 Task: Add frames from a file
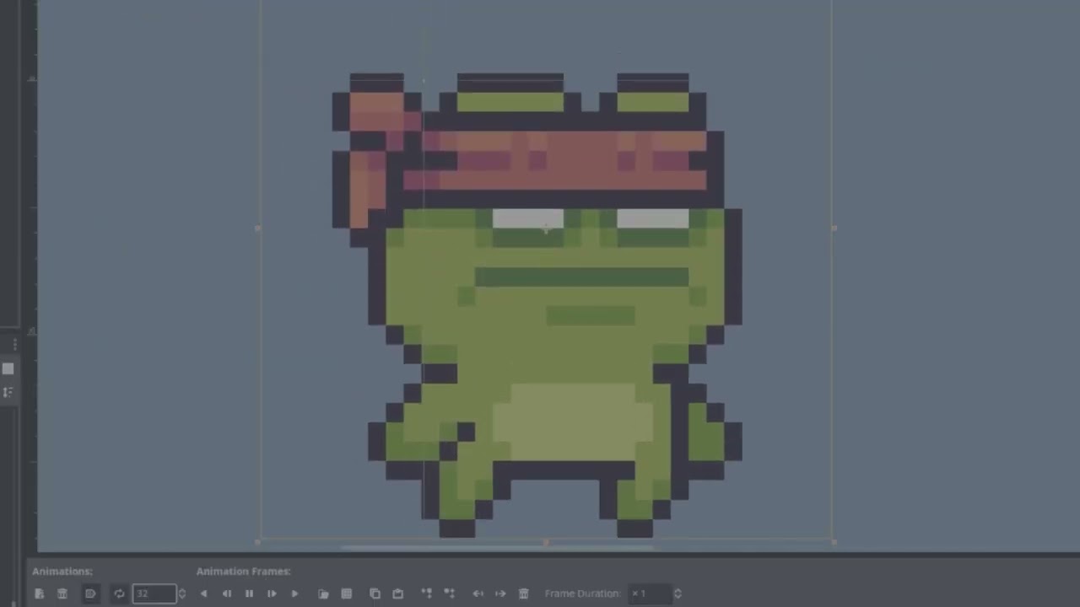tap(323, 594)
